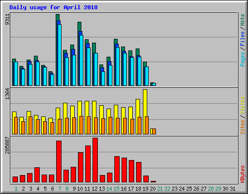Click day label 20 on the axis
This screenshot has height=194, width=248.
coord(153,189)
